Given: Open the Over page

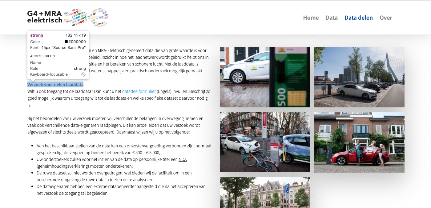Looking at the screenshot, I should point(386,18).
